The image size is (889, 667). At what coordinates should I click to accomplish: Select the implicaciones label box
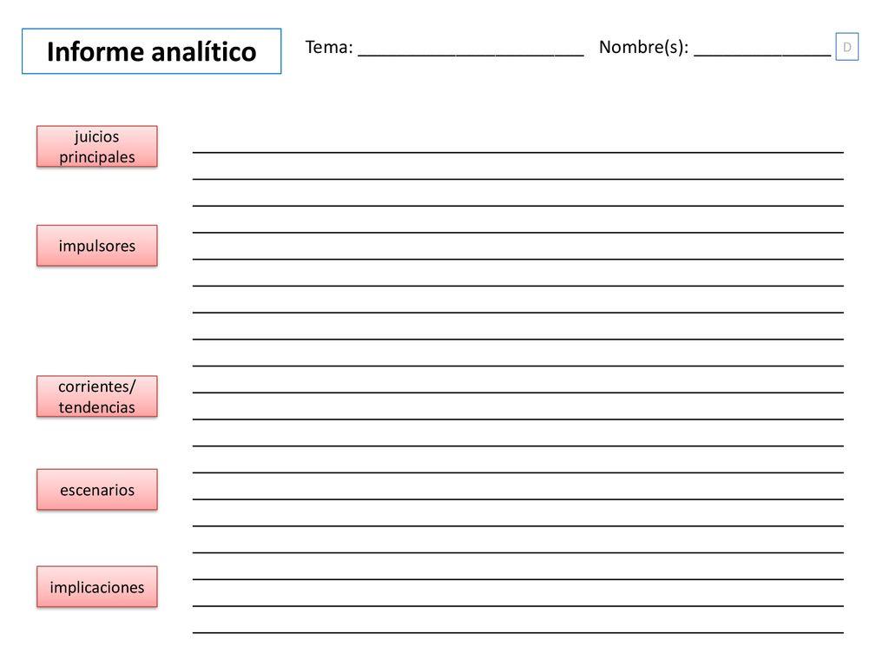(x=97, y=586)
